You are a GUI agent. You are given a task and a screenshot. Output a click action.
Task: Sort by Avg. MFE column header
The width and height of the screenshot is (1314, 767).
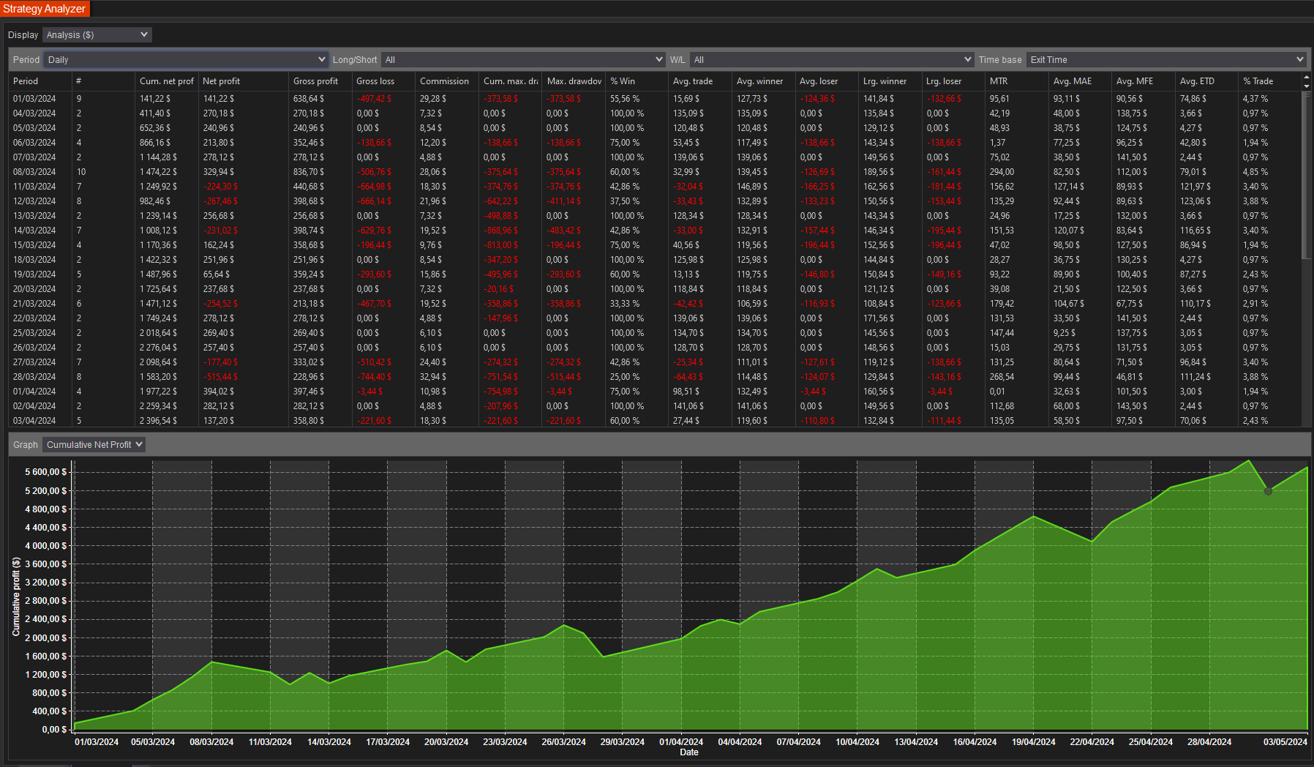coord(1144,81)
